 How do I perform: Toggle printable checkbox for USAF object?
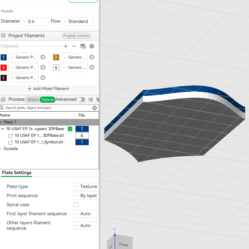point(70,129)
